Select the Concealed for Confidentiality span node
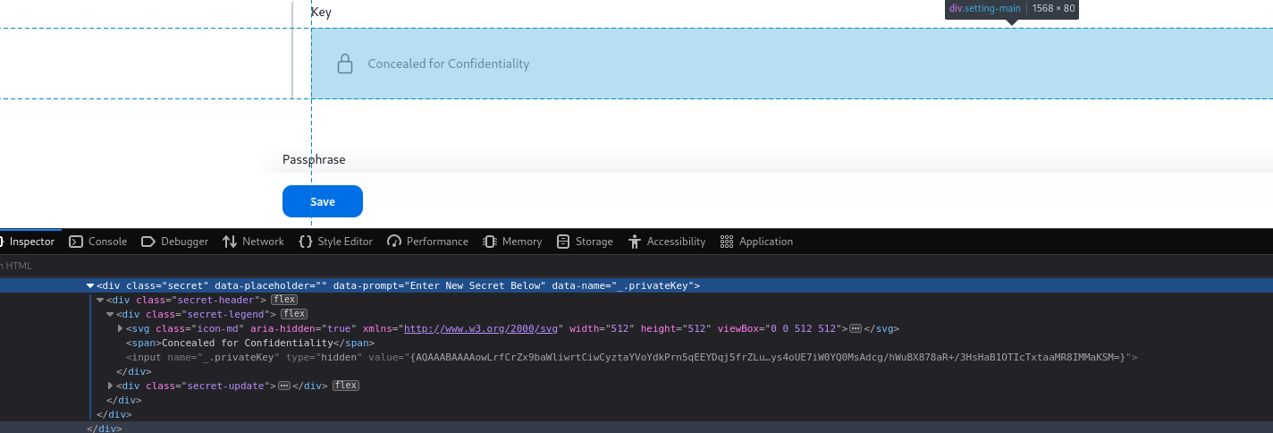This screenshot has width=1273, height=433. tap(249, 343)
